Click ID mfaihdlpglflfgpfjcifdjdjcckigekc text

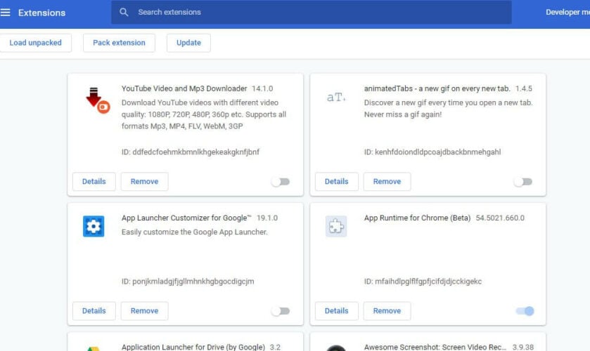(x=423, y=282)
